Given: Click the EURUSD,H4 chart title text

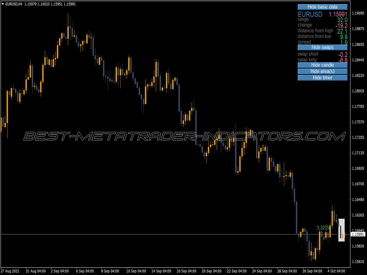Looking at the screenshot, I should (x=14, y=4).
